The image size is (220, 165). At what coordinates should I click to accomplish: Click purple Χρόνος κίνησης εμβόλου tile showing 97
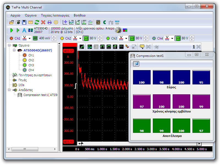[x=142, y=101]
